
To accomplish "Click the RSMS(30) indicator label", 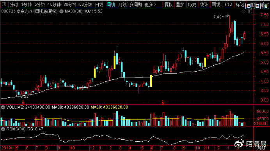I will [16, 129].
